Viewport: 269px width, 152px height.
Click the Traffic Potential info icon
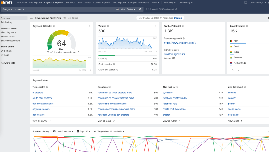click(183, 26)
